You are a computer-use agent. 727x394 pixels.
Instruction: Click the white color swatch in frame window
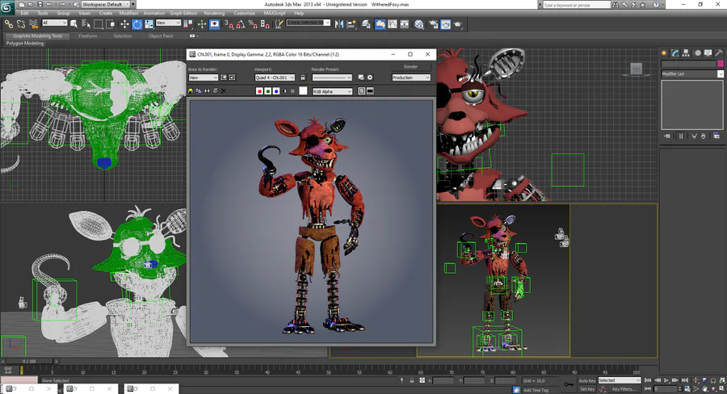tap(303, 91)
